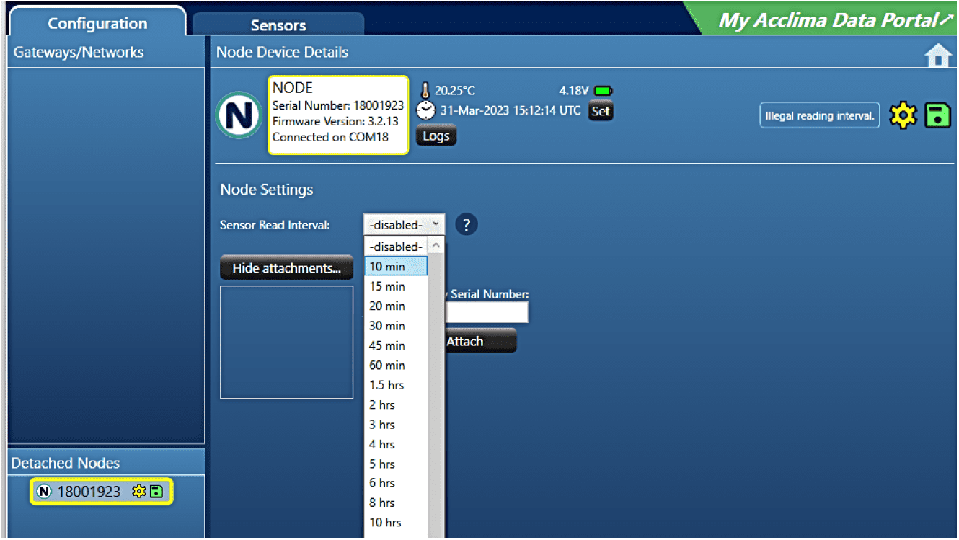Open the node Logs

(436, 135)
